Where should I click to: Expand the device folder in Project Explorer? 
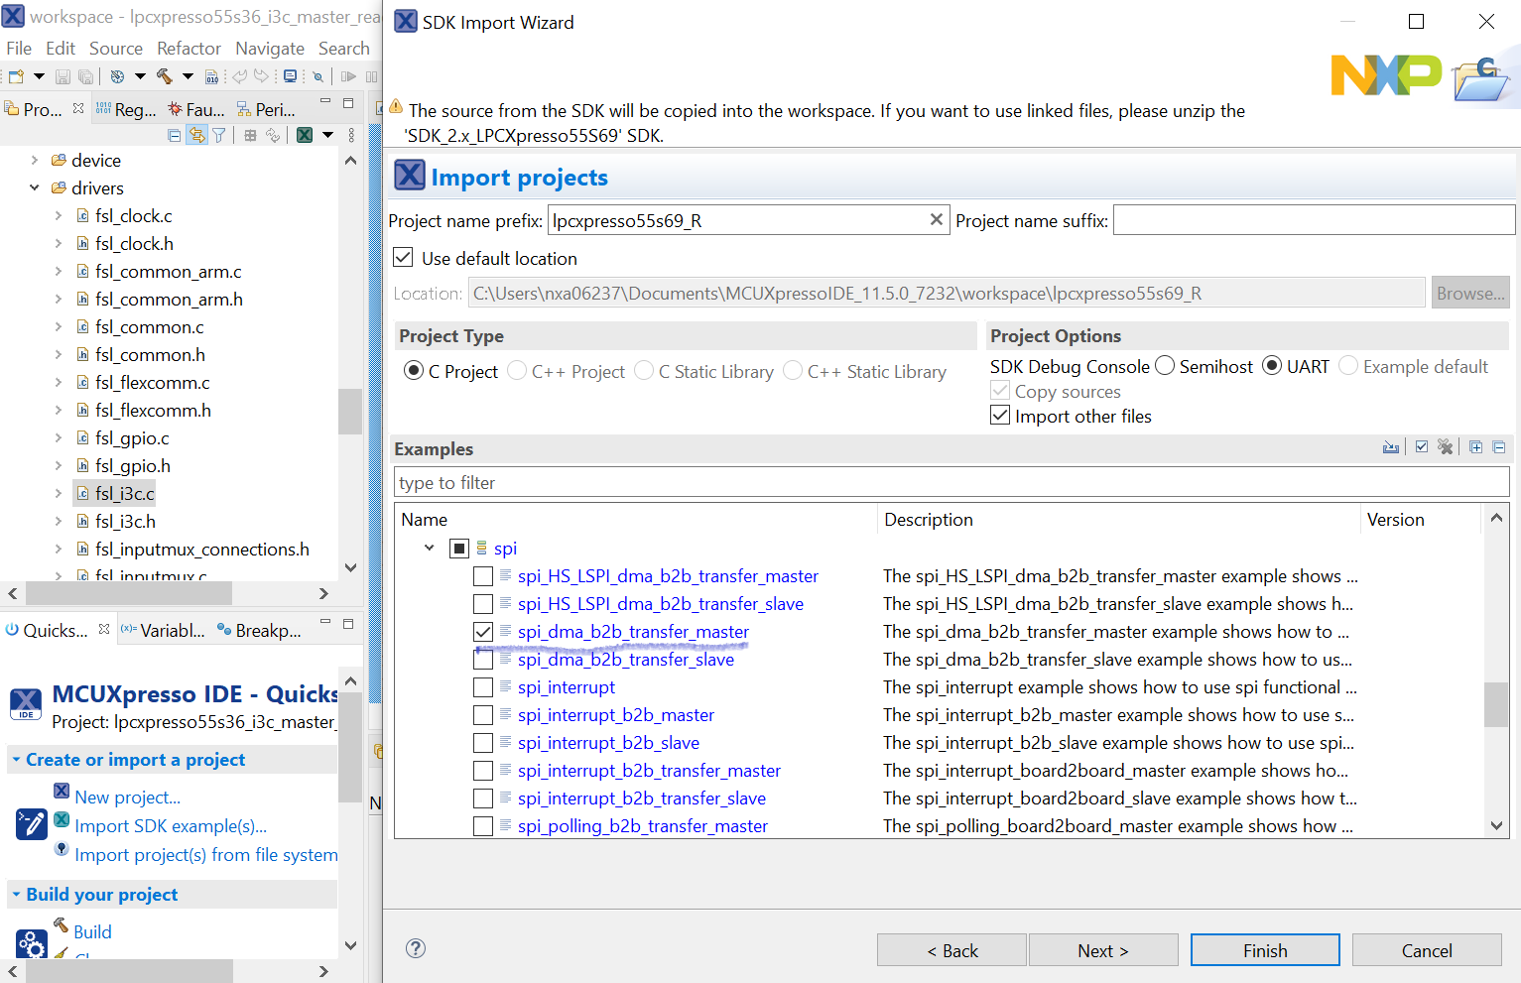34,160
